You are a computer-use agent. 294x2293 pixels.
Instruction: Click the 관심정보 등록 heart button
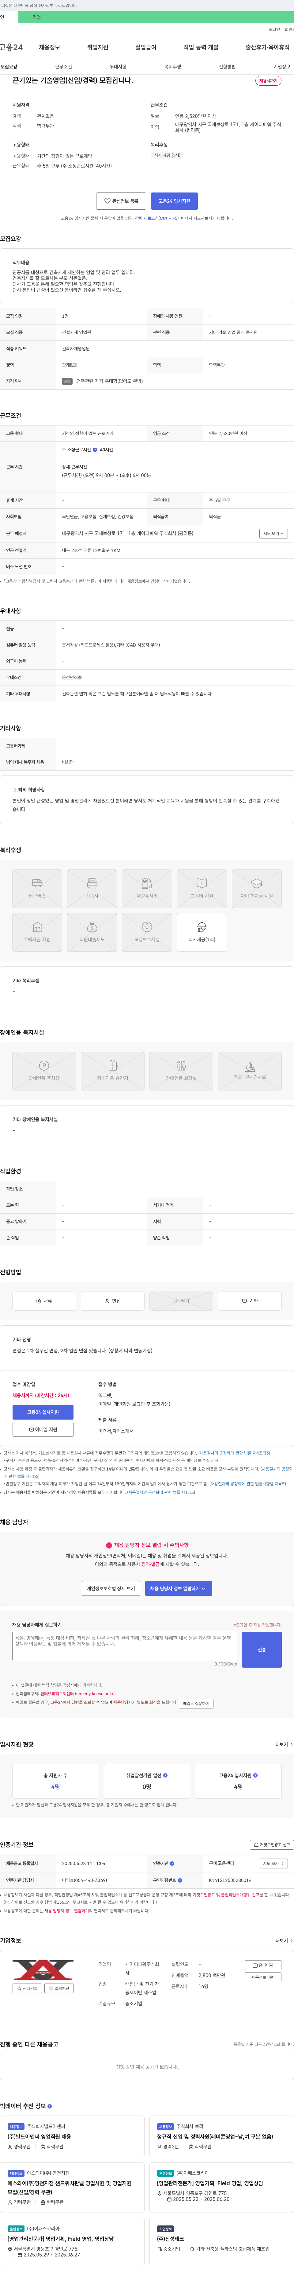coord(121,201)
